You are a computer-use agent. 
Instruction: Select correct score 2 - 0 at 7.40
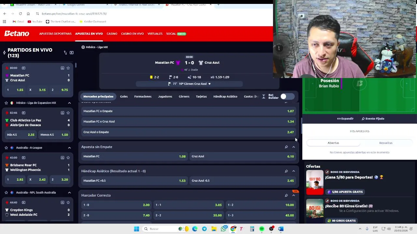(x=116, y=215)
